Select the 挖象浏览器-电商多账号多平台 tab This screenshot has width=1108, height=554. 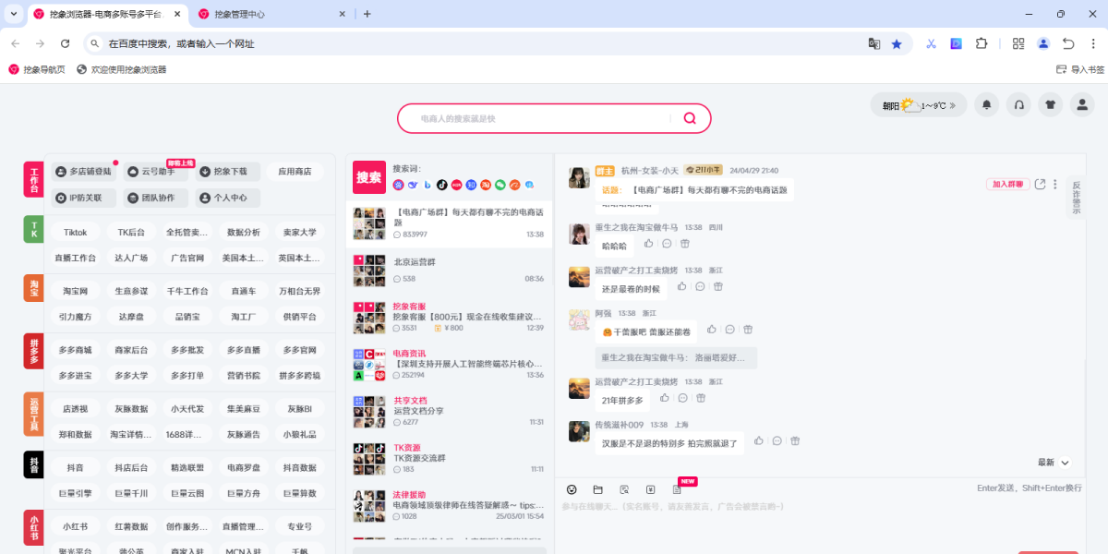[x=107, y=14]
